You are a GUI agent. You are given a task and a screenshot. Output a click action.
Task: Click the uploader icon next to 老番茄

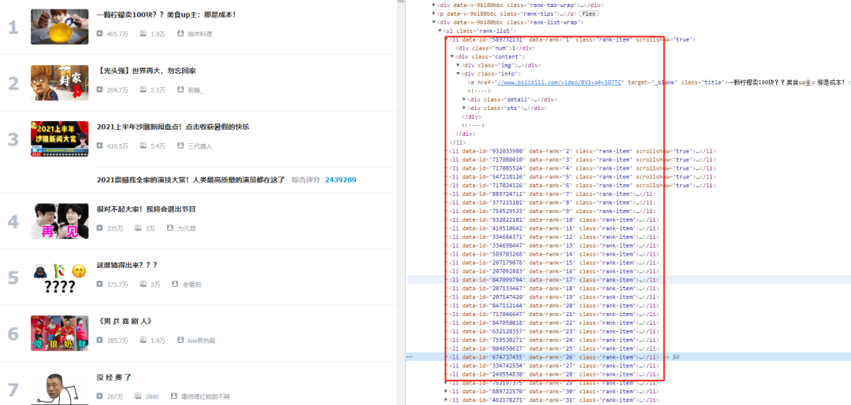175,284
